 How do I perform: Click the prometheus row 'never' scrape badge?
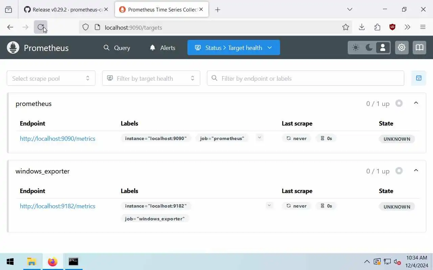coord(296,138)
